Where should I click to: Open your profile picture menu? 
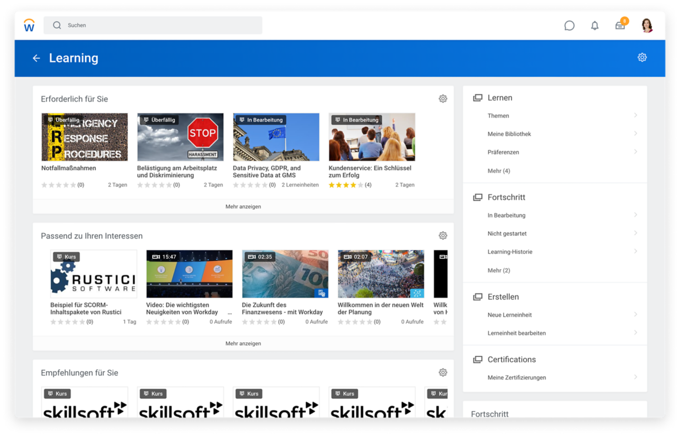646,25
